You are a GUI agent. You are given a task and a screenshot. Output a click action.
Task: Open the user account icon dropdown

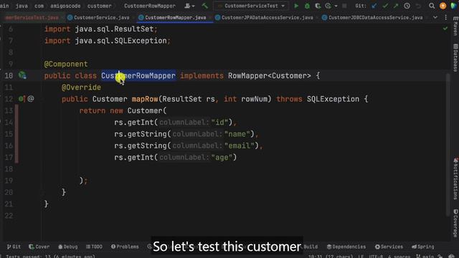point(189,6)
